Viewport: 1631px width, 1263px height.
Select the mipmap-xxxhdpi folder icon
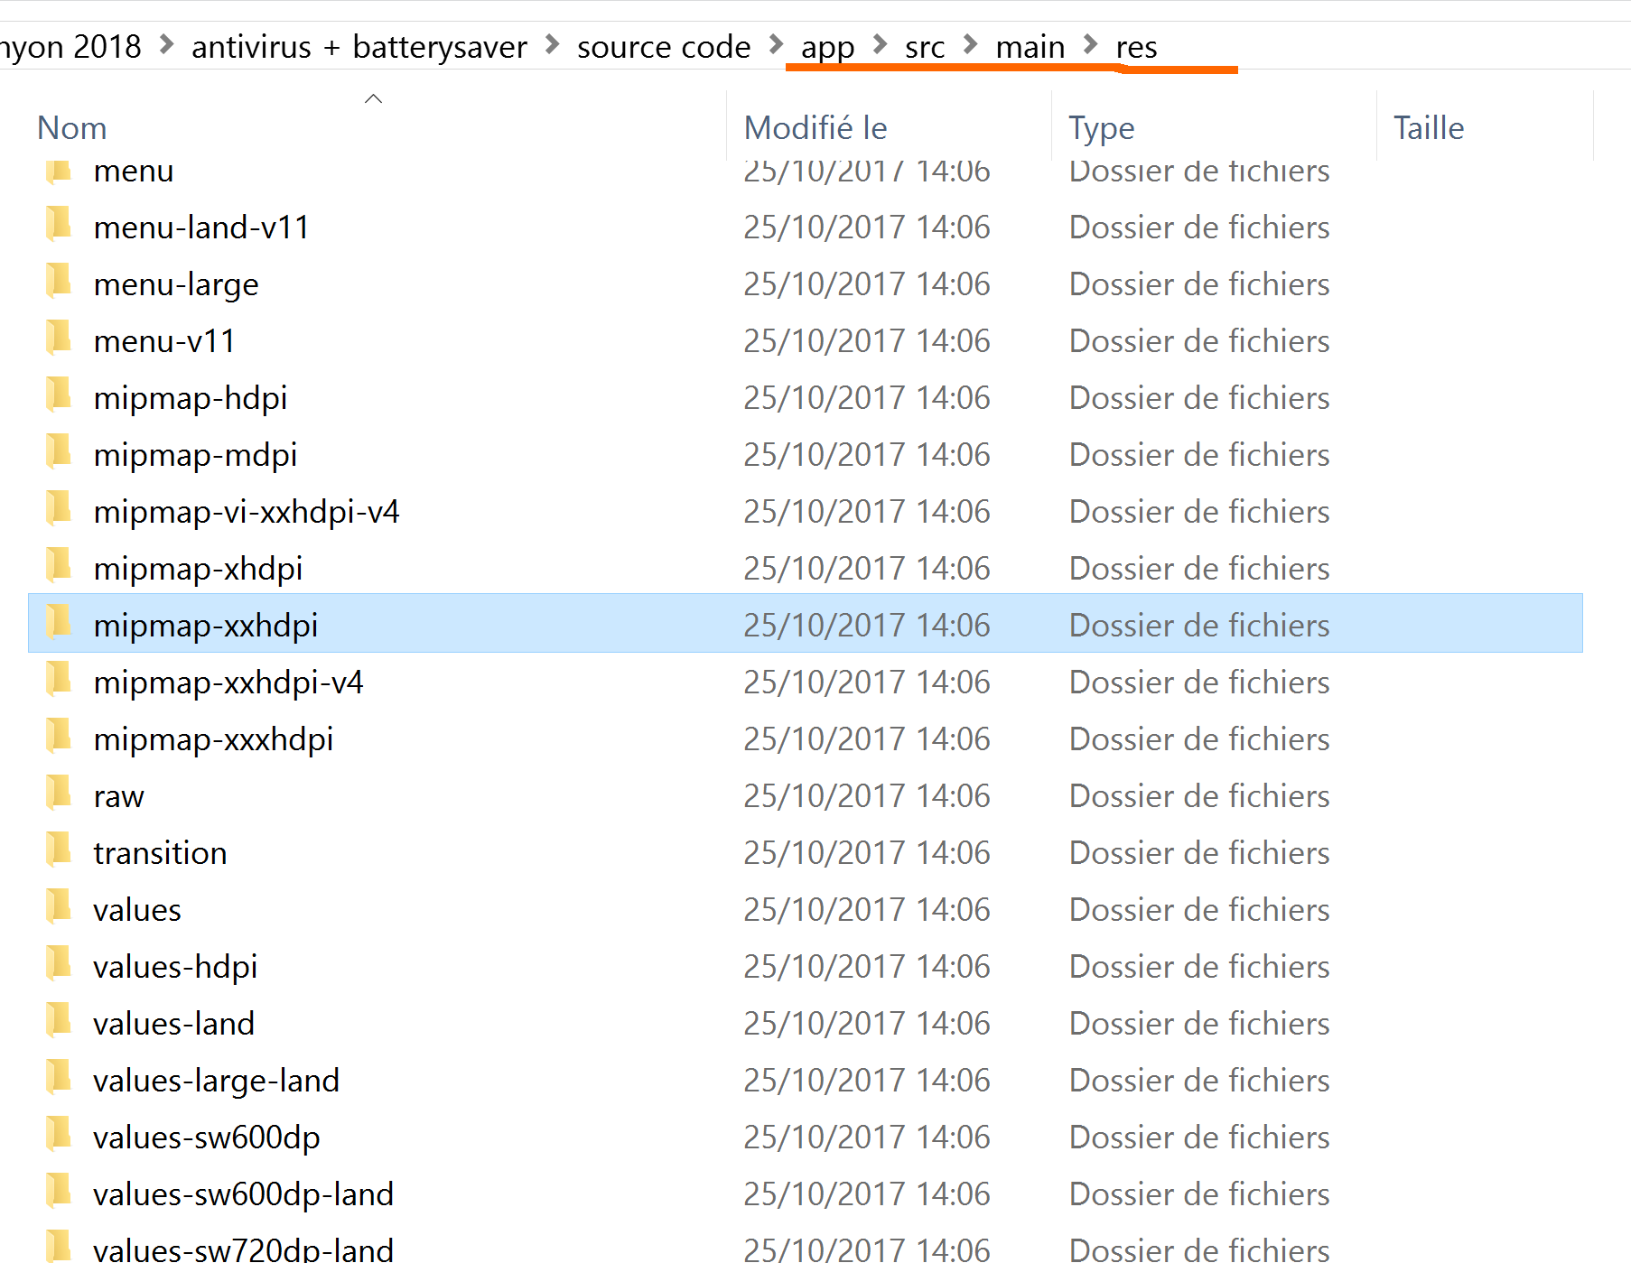pos(59,737)
